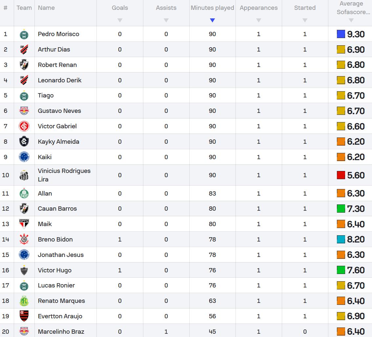Click the Vasco crest beside Robert Renan
This screenshot has width=372, height=337.
click(x=24, y=65)
